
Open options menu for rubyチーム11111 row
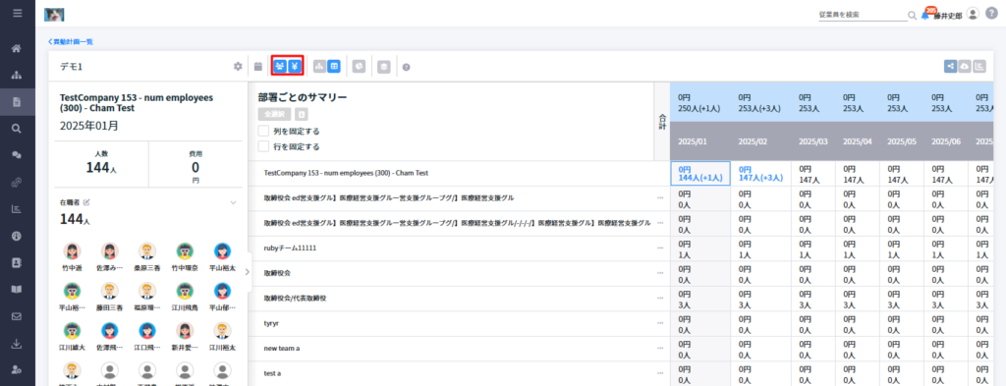click(x=660, y=248)
